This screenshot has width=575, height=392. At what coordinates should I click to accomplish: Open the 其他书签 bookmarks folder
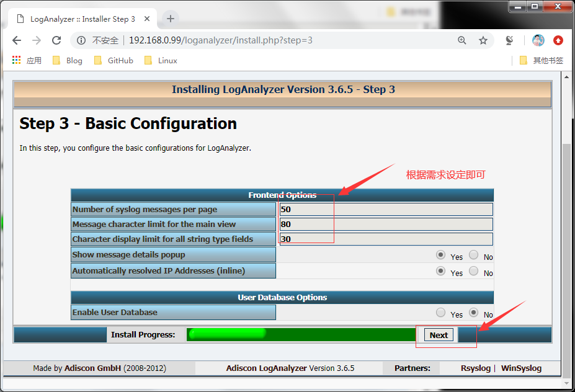coord(542,61)
